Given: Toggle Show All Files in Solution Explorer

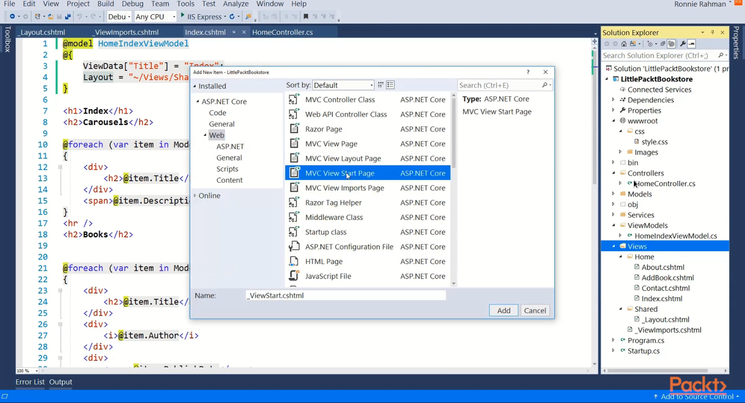Looking at the screenshot, I should click(x=671, y=44).
